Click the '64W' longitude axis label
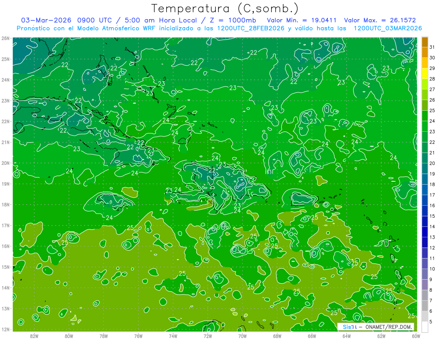The image size is (442, 341). click(x=347, y=336)
